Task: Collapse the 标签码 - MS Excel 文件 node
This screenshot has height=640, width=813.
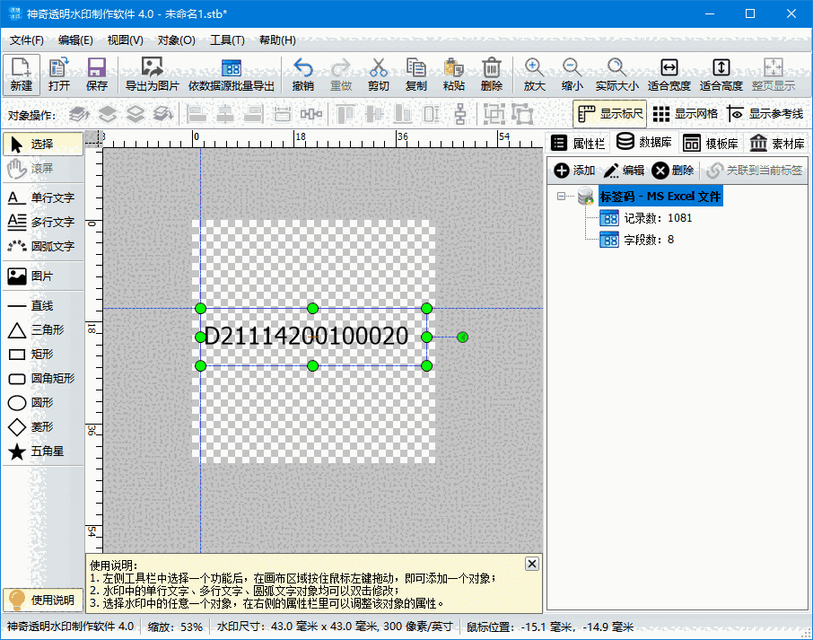Action: (x=562, y=195)
